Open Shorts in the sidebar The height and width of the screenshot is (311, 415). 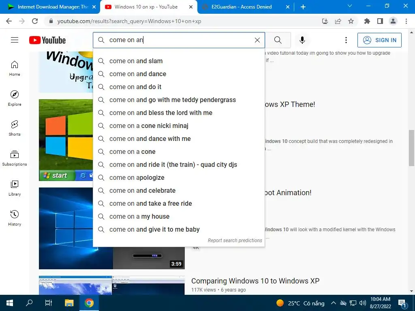15,128
